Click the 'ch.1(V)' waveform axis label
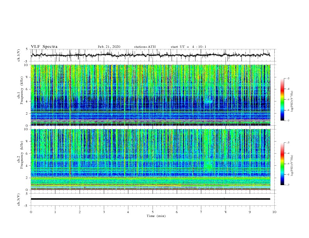Screen dimensions: 309x238 [19, 55]
